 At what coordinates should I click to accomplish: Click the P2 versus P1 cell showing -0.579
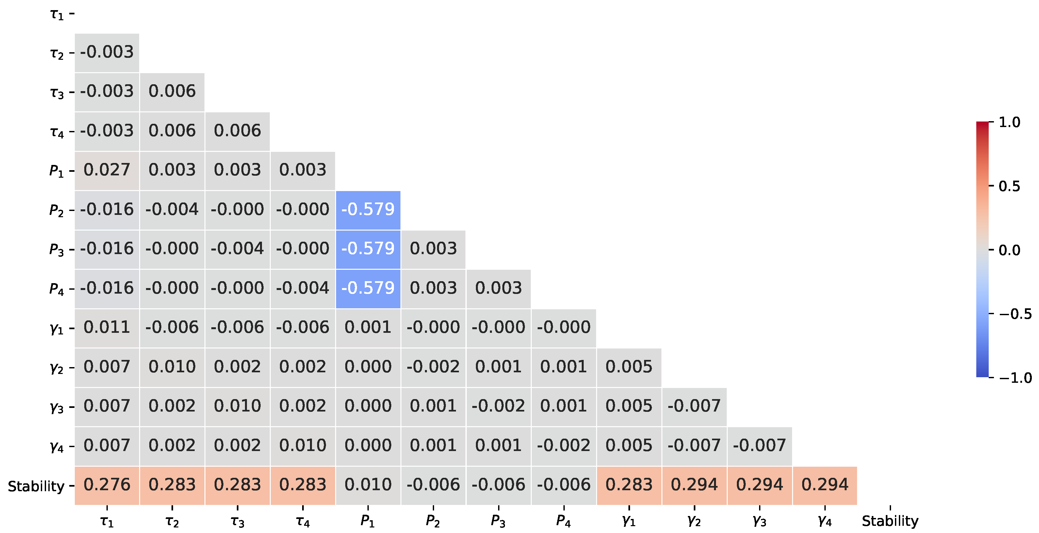click(x=368, y=210)
